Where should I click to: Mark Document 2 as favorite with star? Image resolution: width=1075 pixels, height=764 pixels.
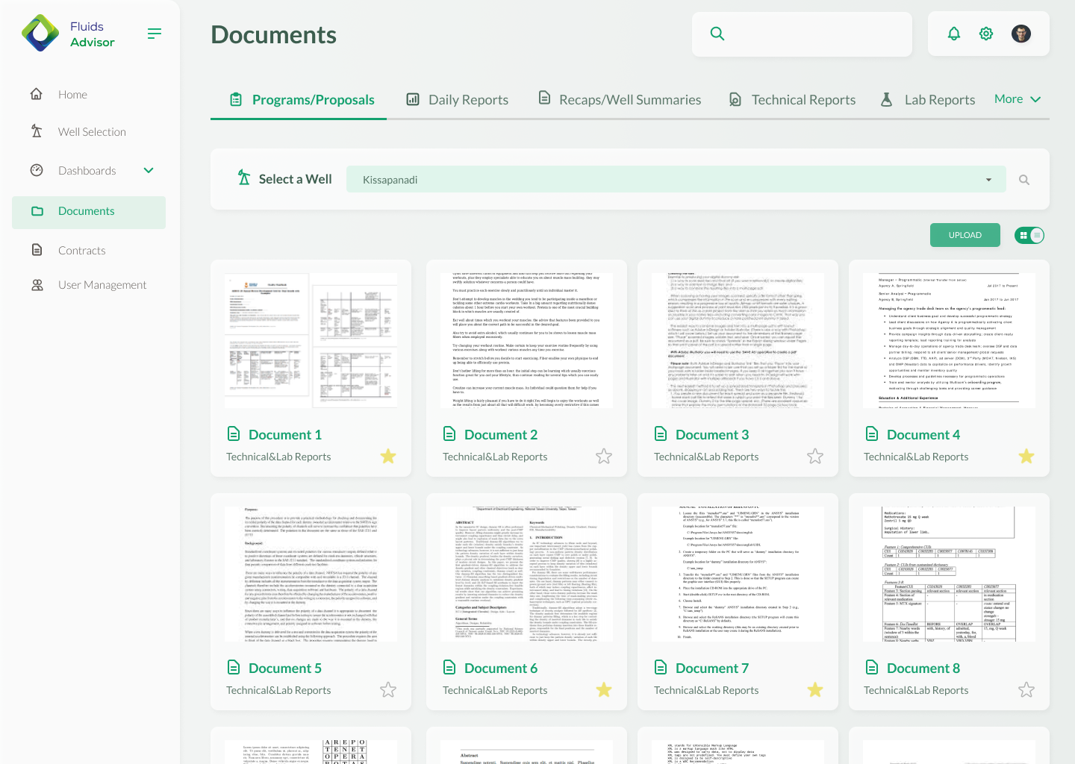(x=604, y=456)
